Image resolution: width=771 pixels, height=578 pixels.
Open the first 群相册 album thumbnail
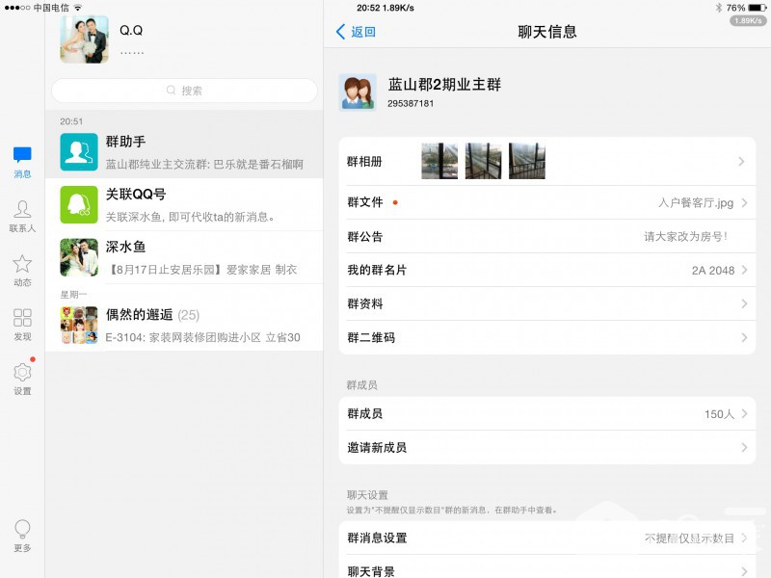click(x=439, y=161)
